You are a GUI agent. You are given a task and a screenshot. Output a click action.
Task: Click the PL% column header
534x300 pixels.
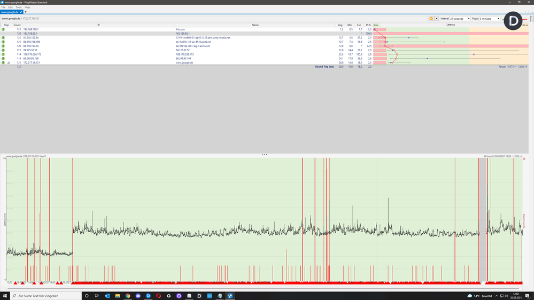[368, 25]
